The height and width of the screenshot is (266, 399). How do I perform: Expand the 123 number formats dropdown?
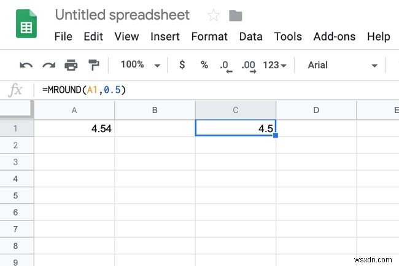[274, 65]
